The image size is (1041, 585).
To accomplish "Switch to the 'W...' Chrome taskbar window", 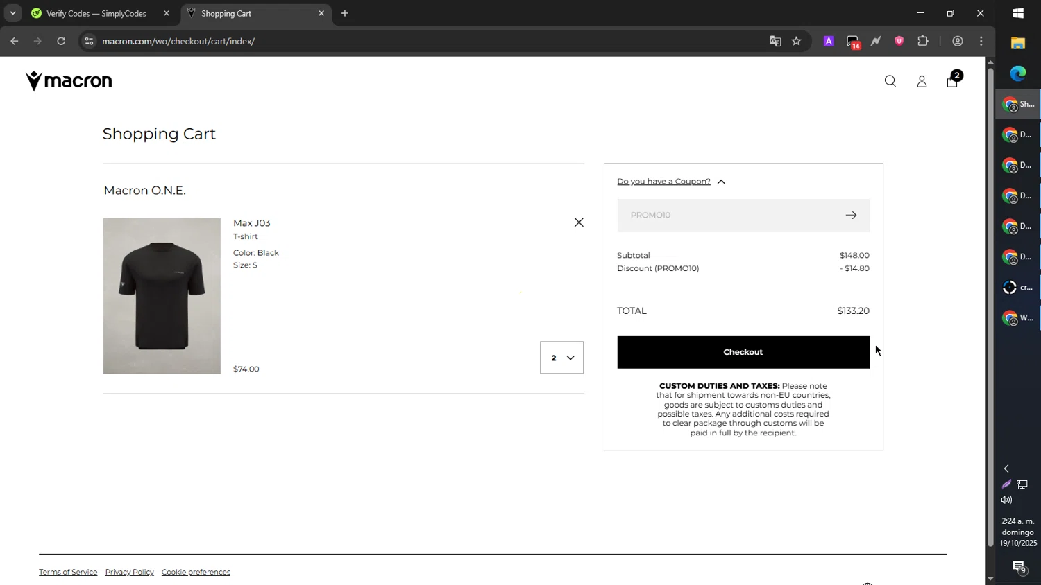I will coord(1019,318).
